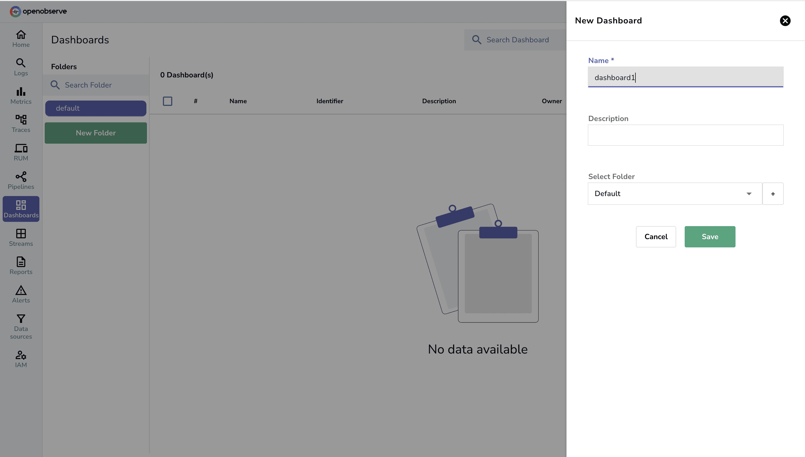Switch to the Dashboards section
Image resolution: width=805 pixels, height=457 pixels.
coord(21,209)
